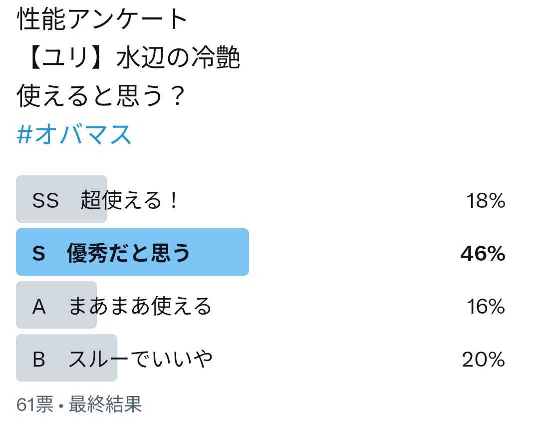Click the 16% result value
The width and height of the screenshot is (538, 424).
coord(486,306)
